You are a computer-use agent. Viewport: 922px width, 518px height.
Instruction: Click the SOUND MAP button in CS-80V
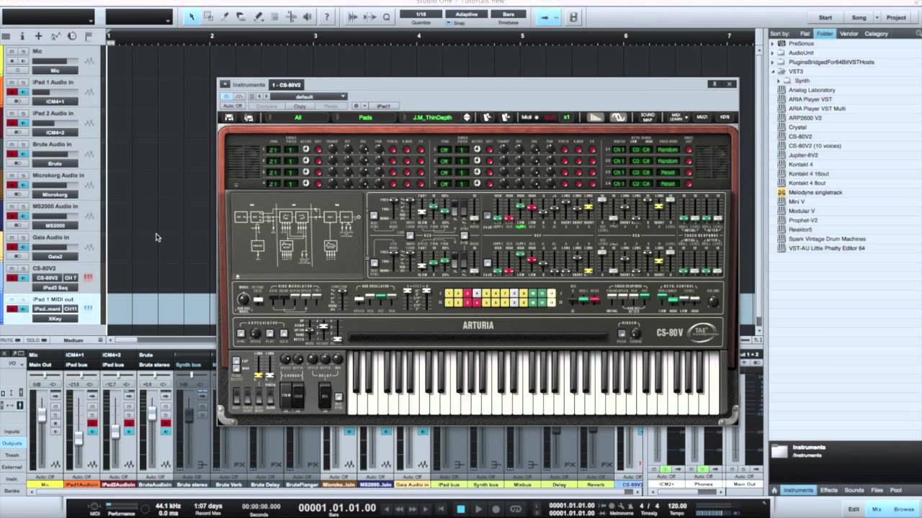[x=648, y=117]
